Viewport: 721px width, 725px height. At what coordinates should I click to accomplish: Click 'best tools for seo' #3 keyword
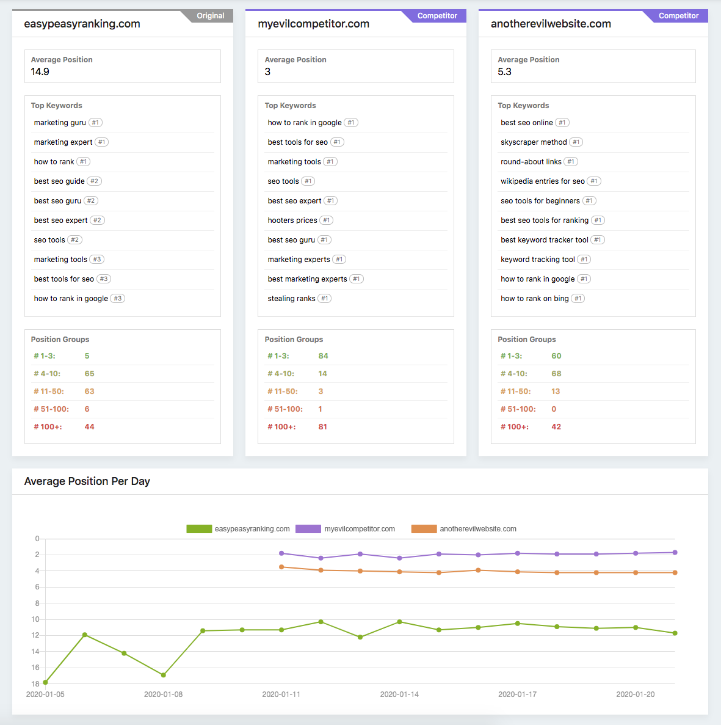(x=63, y=279)
